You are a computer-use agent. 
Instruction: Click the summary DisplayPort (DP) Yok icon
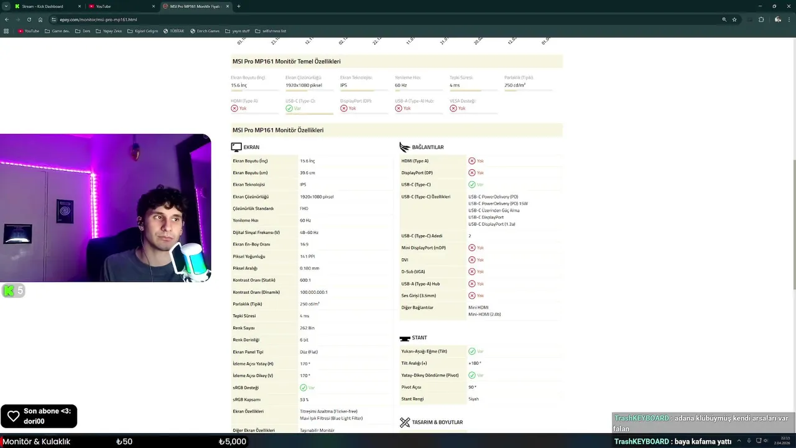click(x=344, y=108)
